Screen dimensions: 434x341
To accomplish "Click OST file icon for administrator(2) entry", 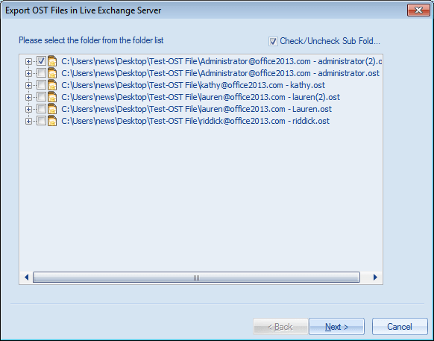I will pos(52,61).
